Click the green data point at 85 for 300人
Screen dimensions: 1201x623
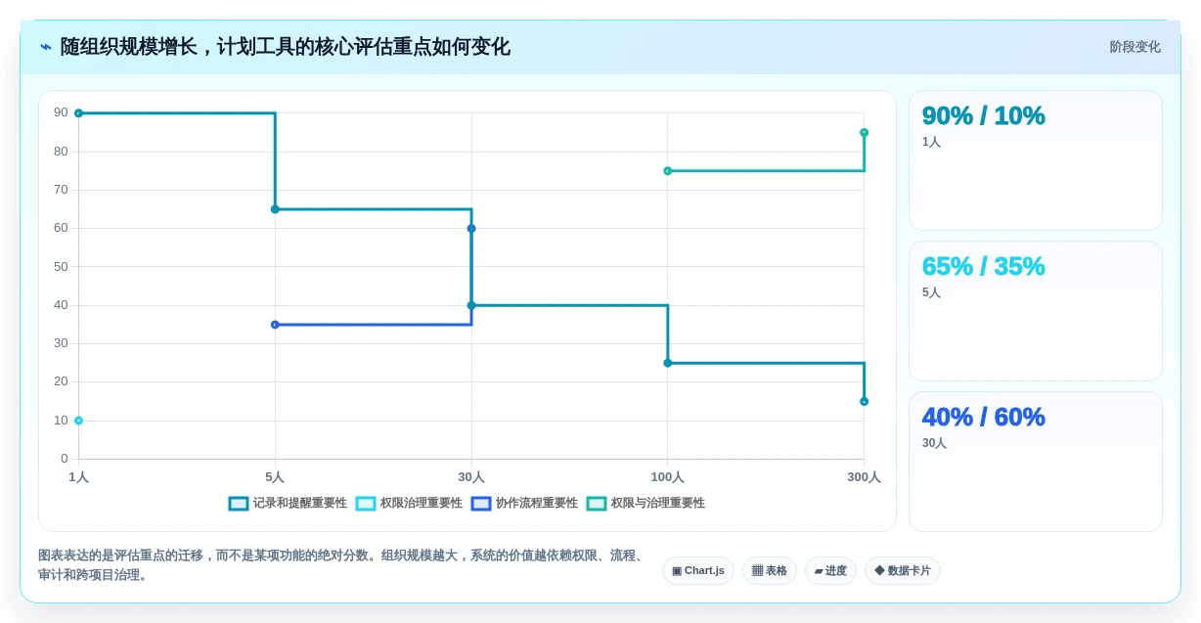point(864,133)
